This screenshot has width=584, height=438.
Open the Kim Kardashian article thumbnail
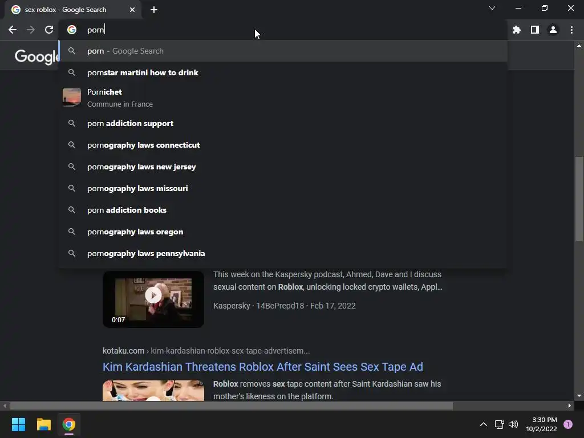tap(153, 390)
